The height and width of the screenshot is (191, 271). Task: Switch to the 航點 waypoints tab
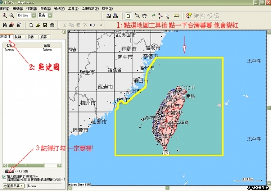click(x=19, y=37)
